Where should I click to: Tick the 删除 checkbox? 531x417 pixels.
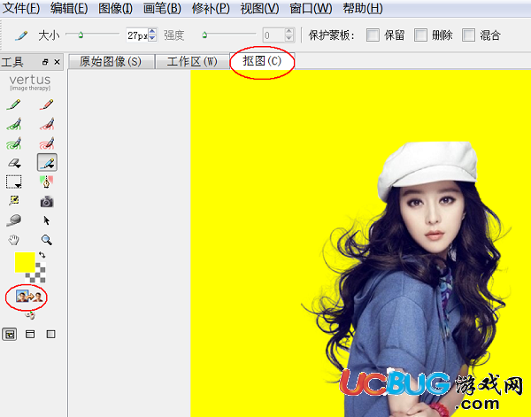tap(420, 35)
